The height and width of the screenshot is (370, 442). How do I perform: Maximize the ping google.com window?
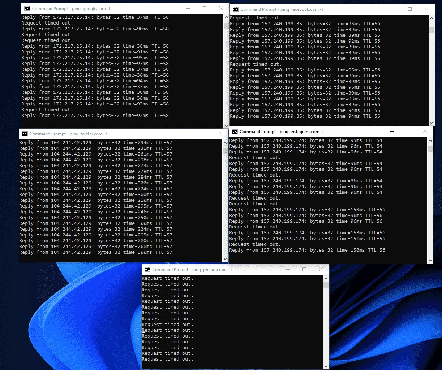point(205,8)
